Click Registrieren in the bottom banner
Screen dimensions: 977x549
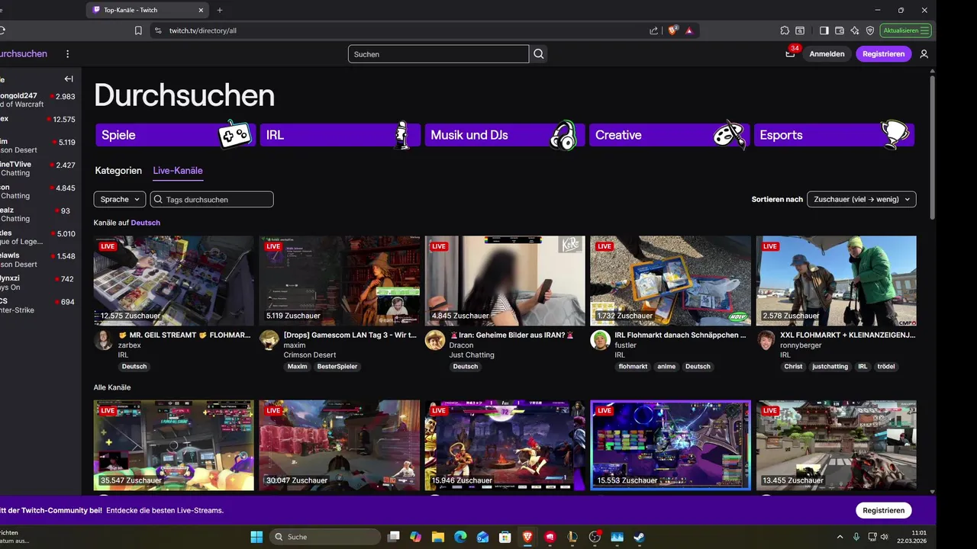tap(884, 510)
